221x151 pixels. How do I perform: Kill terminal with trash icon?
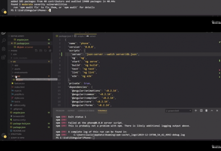click(206, 111)
